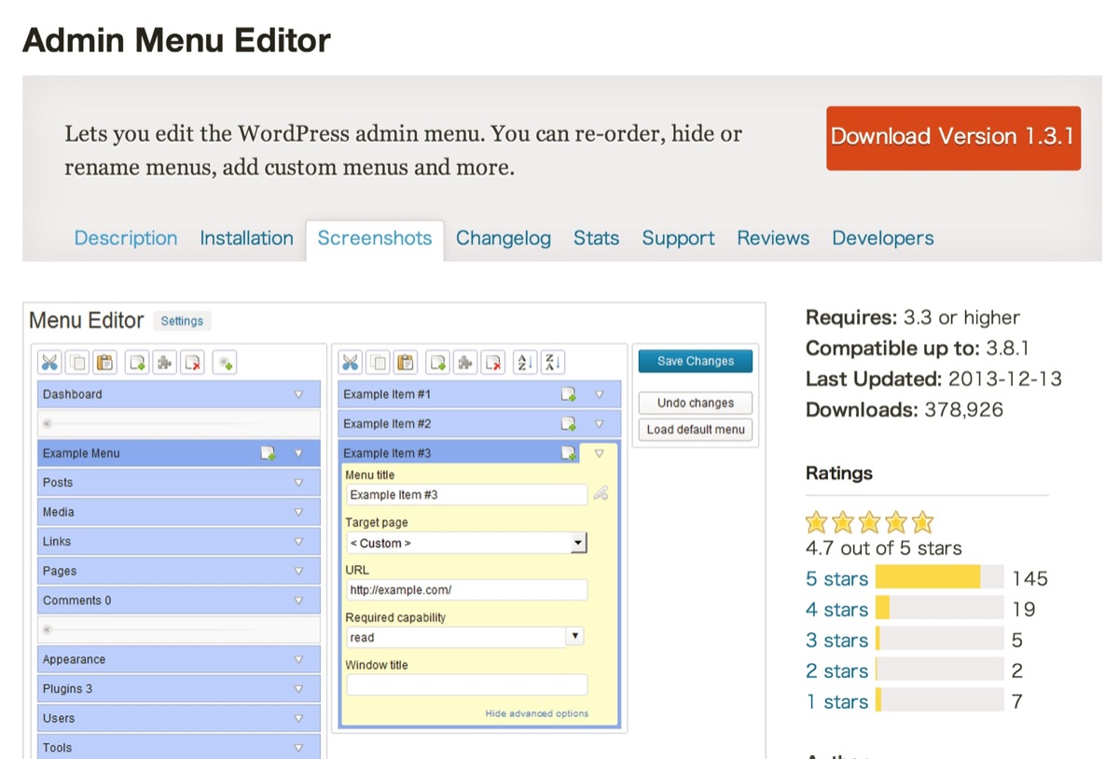The width and height of the screenshot is (1119, 759).
Task: Select the separator row below Dashboard
Action: [x=179, y=424]
